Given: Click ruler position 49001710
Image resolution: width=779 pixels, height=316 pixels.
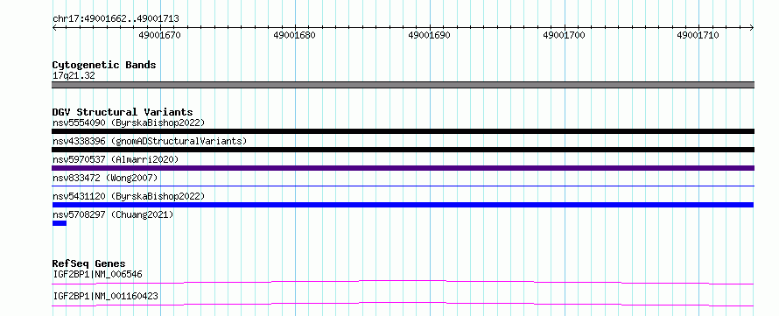Looking at the screenshot, I should (x=698, y=35).
